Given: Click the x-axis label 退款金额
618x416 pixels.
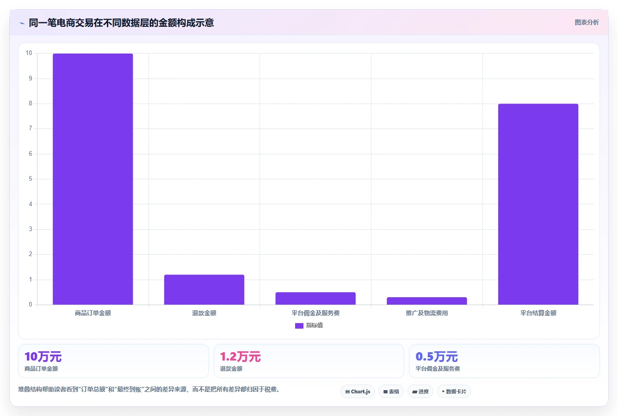Looking at the screenshot, I should 204,313.
